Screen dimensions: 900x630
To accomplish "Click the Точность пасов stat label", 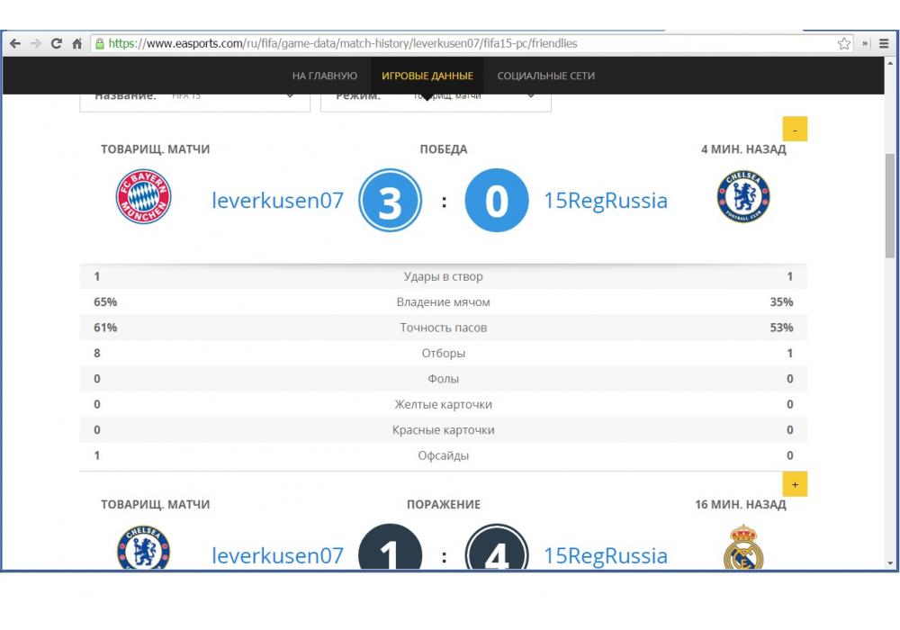I will click(443, 328).
